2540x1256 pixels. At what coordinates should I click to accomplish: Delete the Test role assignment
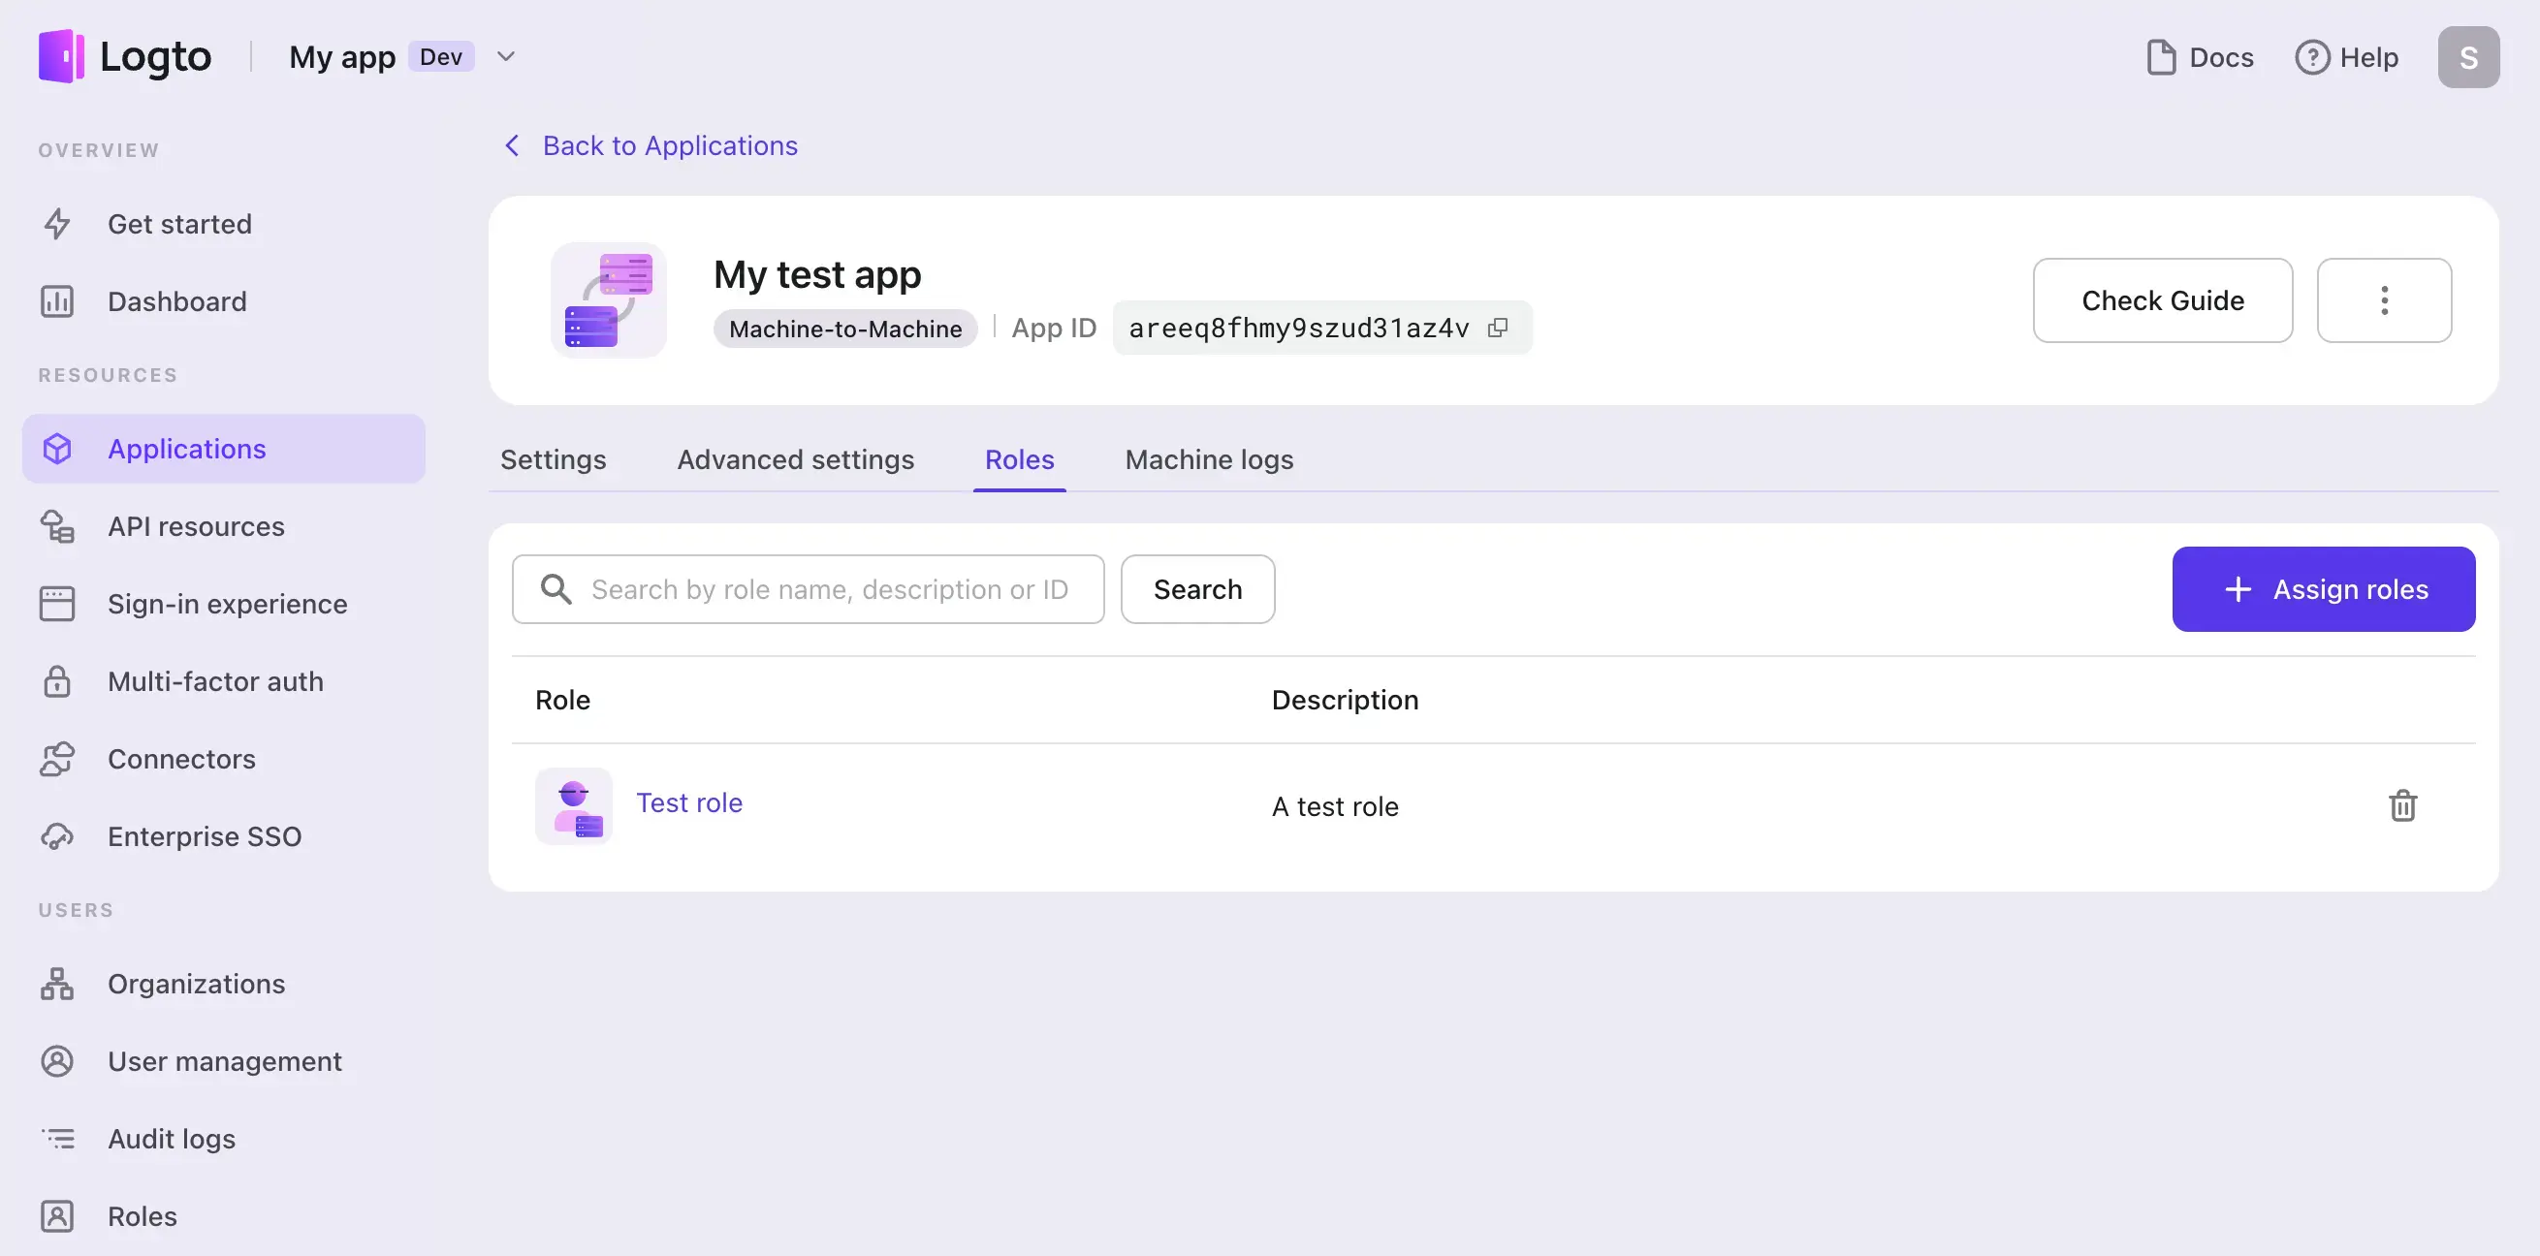2402,804
